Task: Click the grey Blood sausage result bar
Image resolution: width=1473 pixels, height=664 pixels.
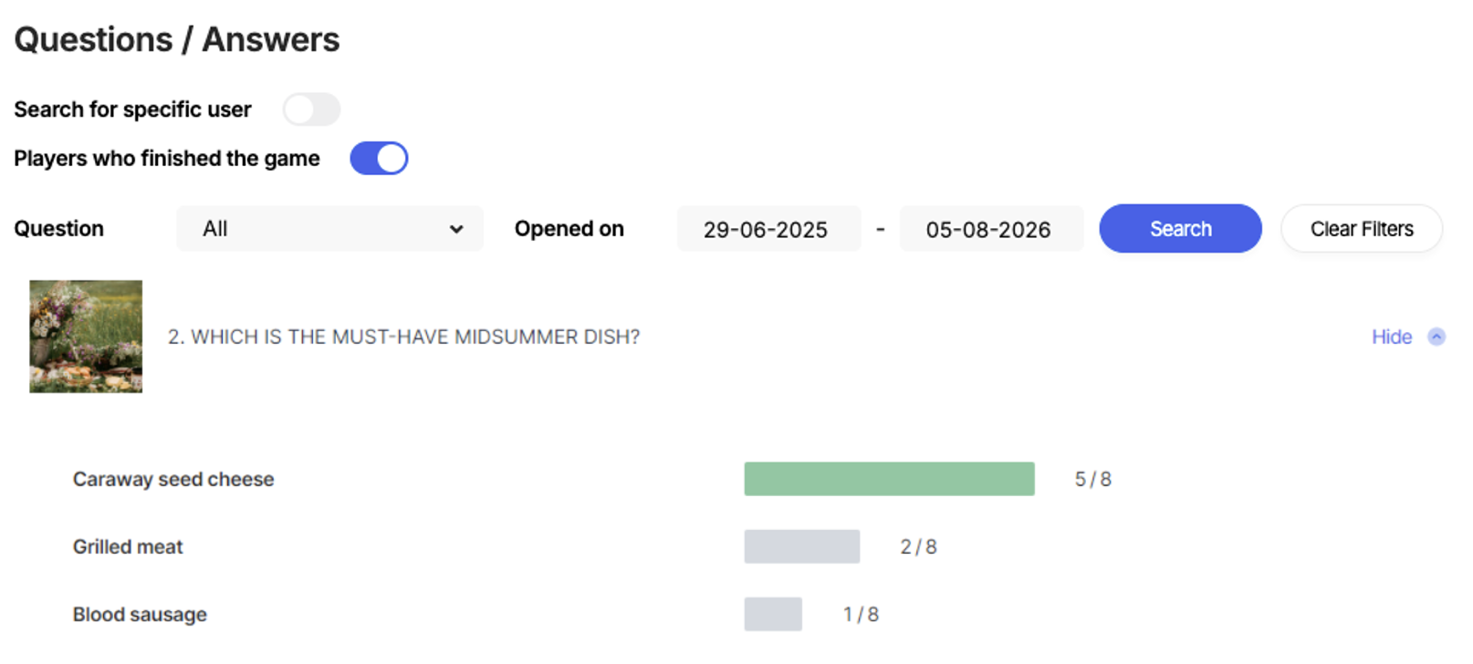Action: 773,614
